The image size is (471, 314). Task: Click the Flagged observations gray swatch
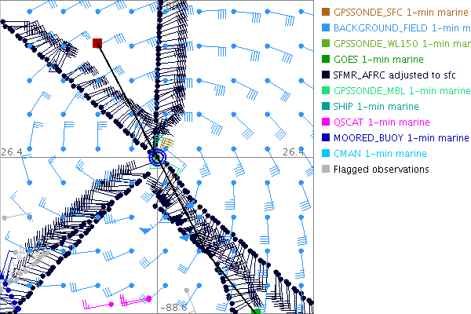[x=325, y=169]
